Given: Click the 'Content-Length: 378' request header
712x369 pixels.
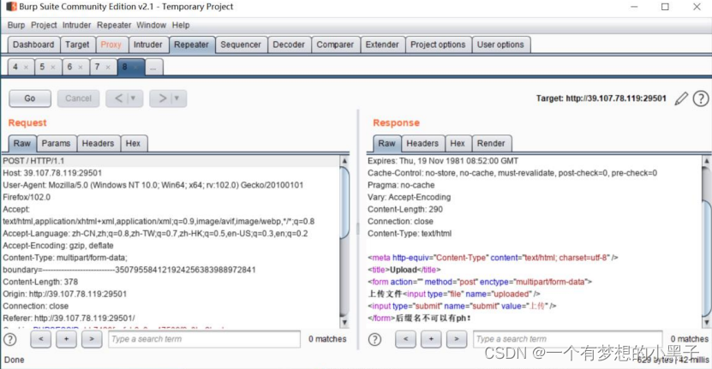Looking at the screenshot, I should tap(40, 282).
